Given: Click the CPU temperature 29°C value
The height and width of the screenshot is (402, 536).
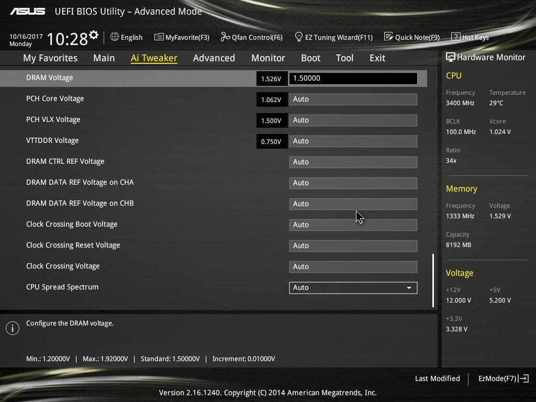Looking at the screenshot, I should [496, 103].
